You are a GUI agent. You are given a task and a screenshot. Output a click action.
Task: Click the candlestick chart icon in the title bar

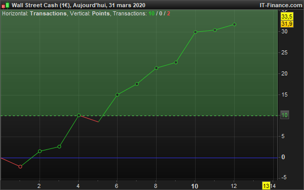(6, 5)
